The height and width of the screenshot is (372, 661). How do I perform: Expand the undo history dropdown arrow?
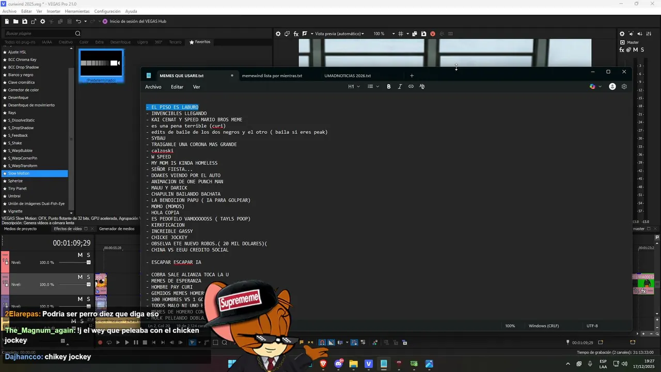[85, 21]
